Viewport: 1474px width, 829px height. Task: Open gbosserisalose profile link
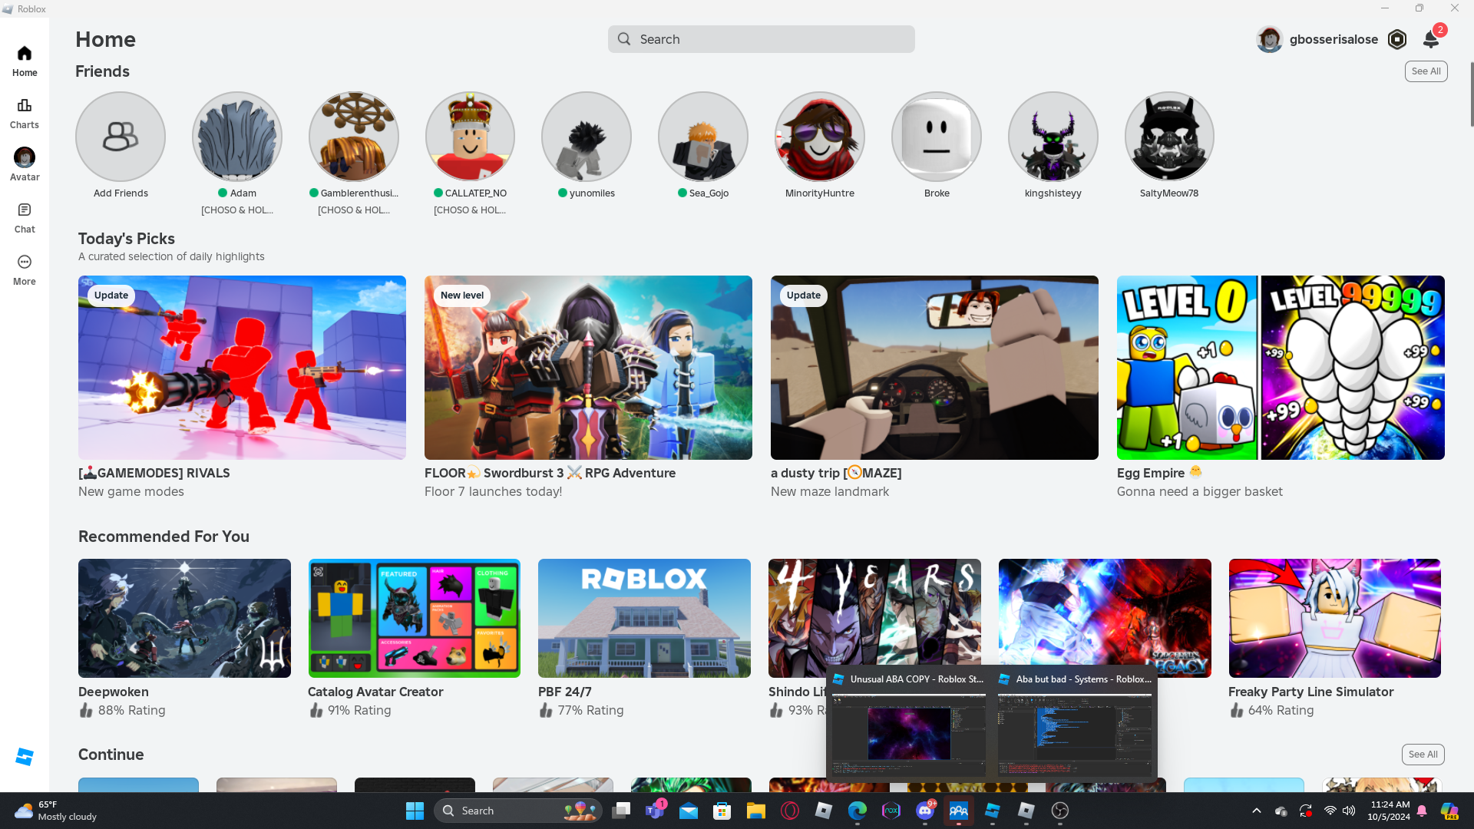coord(1333,40)
